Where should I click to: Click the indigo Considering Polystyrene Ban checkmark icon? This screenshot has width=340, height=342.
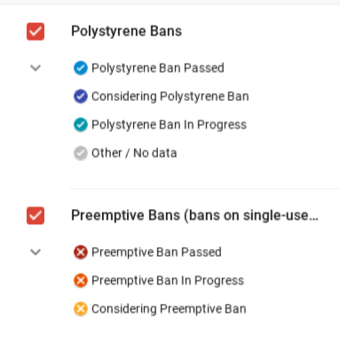click(81, 97)
